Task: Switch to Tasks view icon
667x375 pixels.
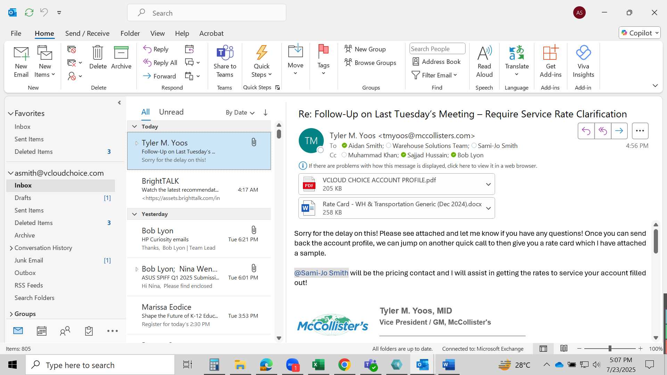Action: click(89, 331)
